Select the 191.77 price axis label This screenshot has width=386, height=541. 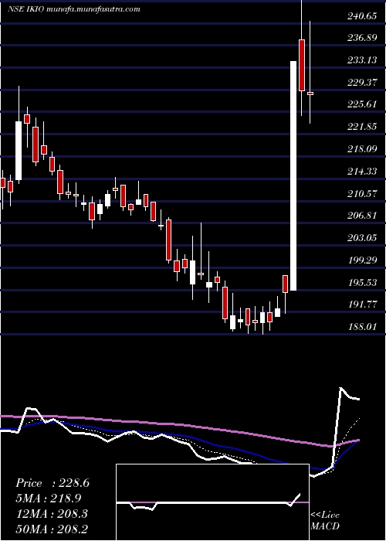361,305
